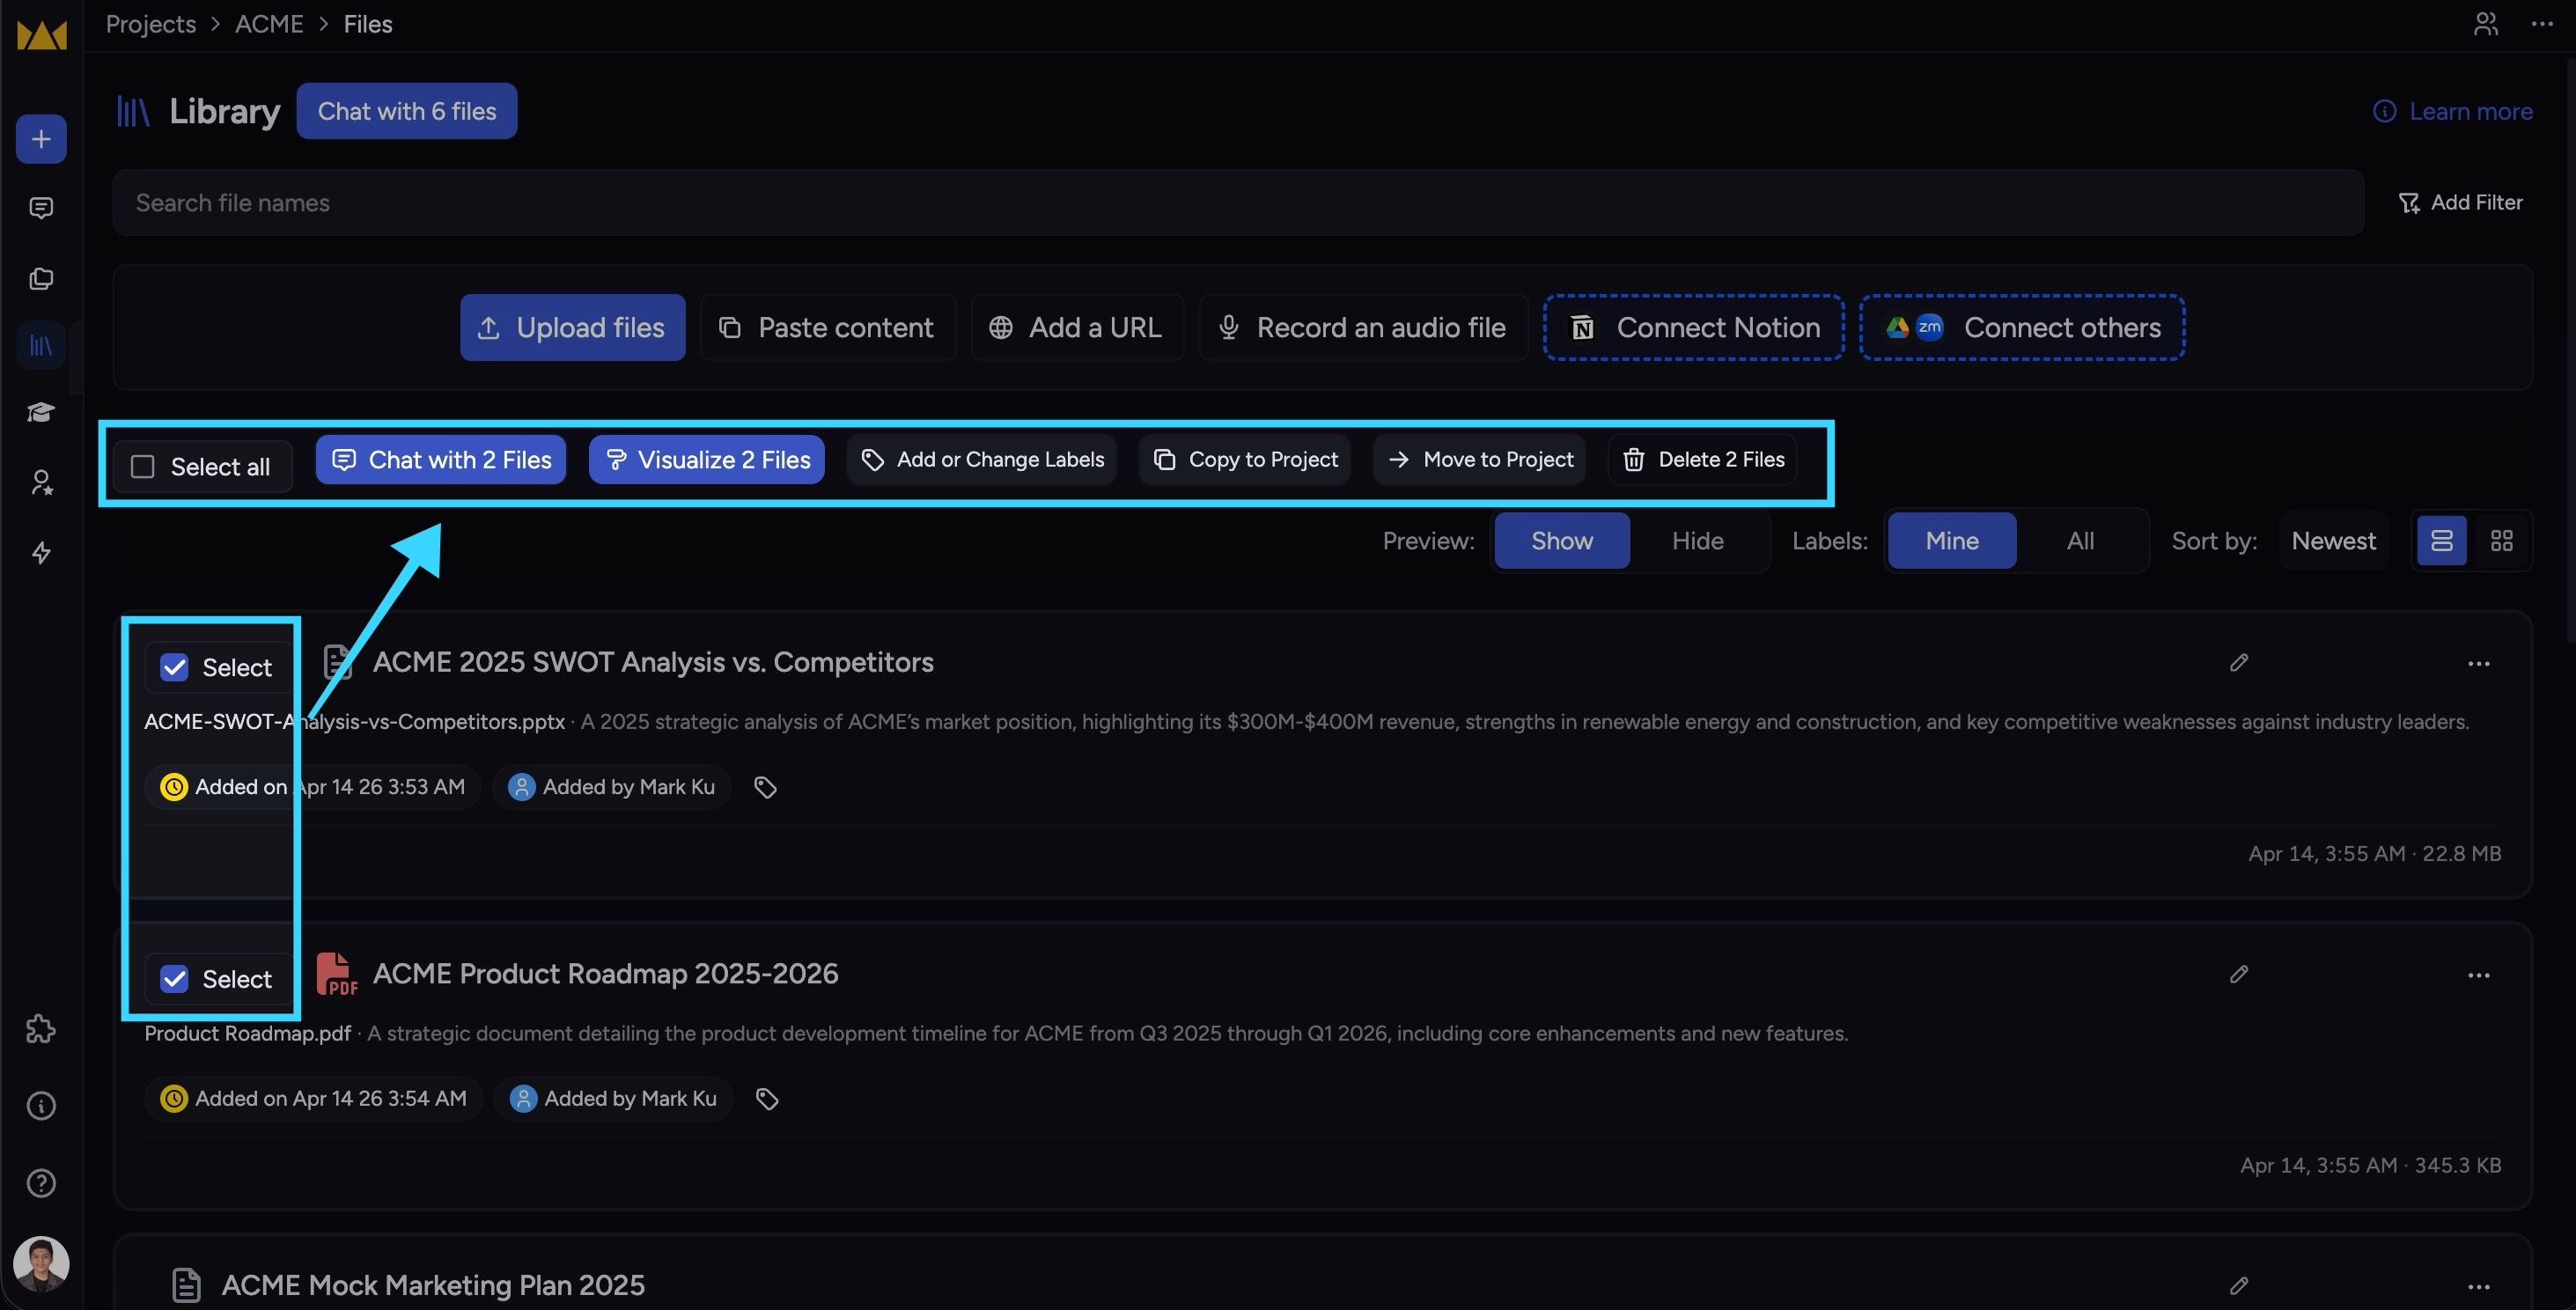This screenshot has width=2576, height=1310.
Task: Add label tag to SWOT Analysis file
Action: click(x=765, y=788)
